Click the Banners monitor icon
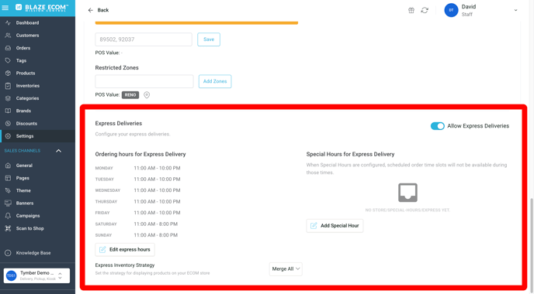The image size is (534, 294). click(x=8, y=203)
